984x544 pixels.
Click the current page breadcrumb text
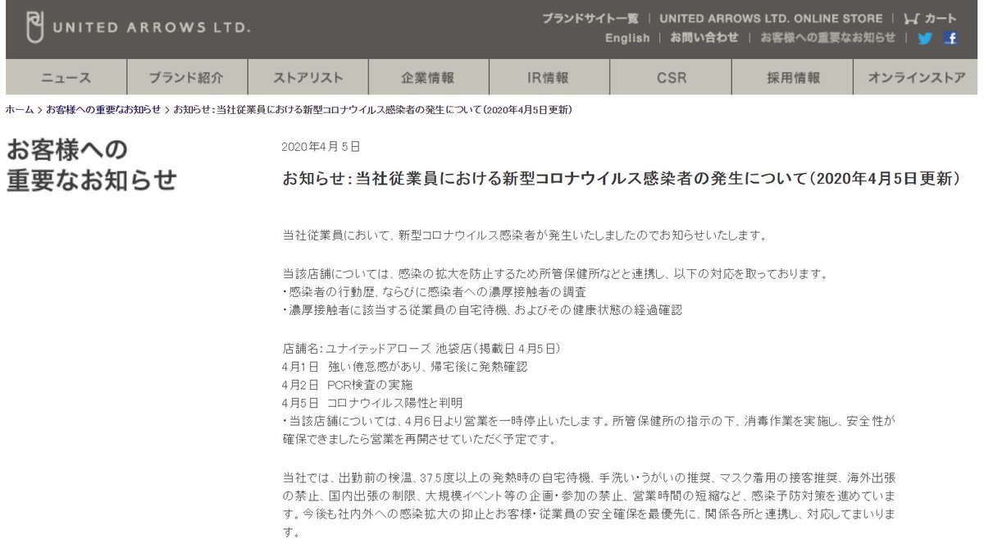point(372,109)
